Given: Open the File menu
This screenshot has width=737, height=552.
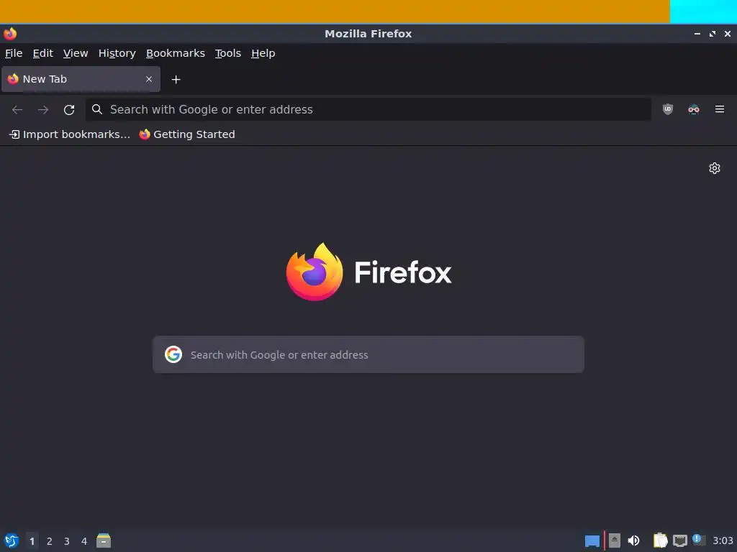Looking at the screenshot, I should point(14,53).
